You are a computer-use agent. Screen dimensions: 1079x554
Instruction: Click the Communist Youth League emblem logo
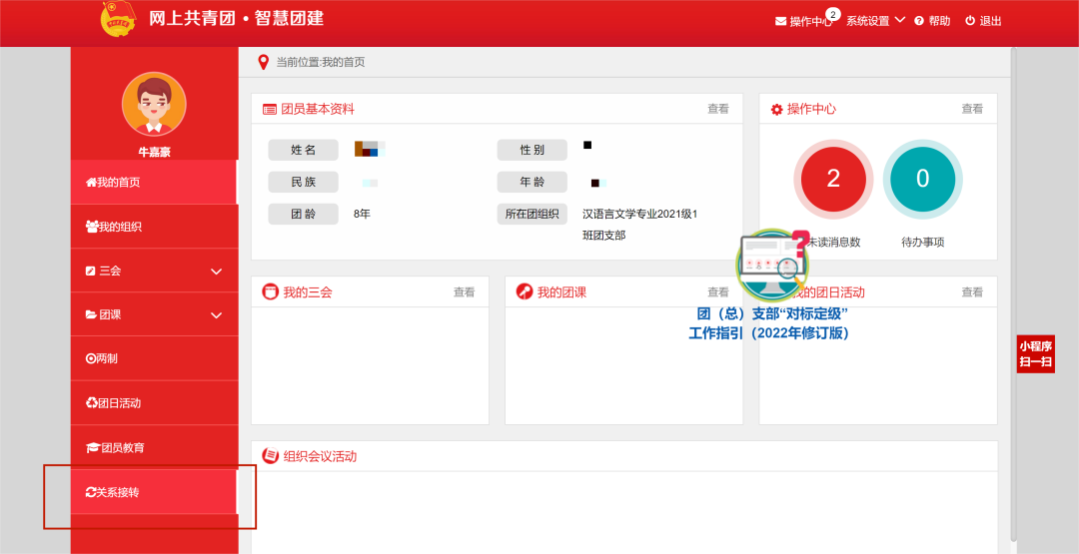119,19
